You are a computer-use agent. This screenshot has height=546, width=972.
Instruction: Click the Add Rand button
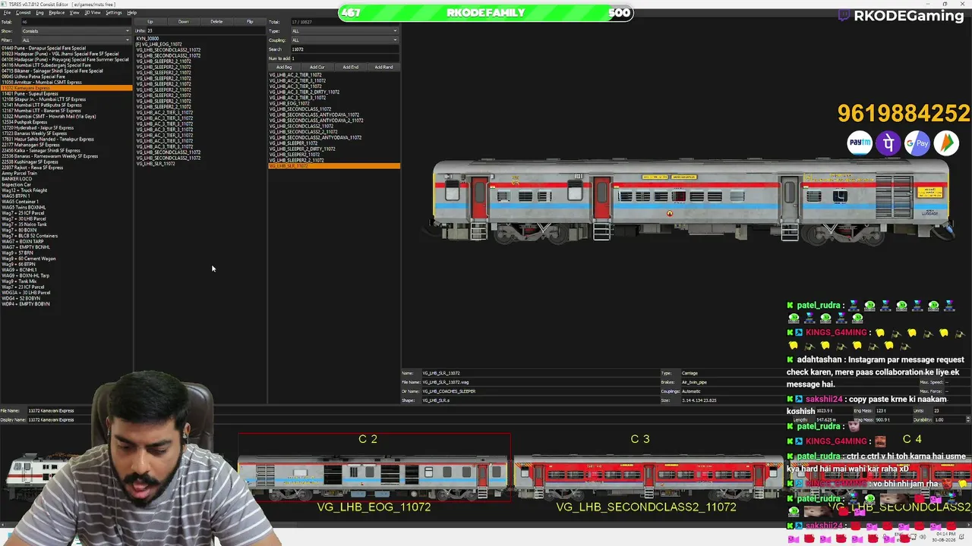[x=384, y=67]
